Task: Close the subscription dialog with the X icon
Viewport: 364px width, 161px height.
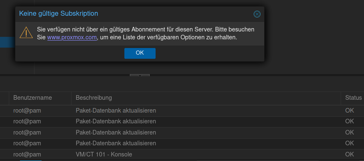Action: (257, 14)
